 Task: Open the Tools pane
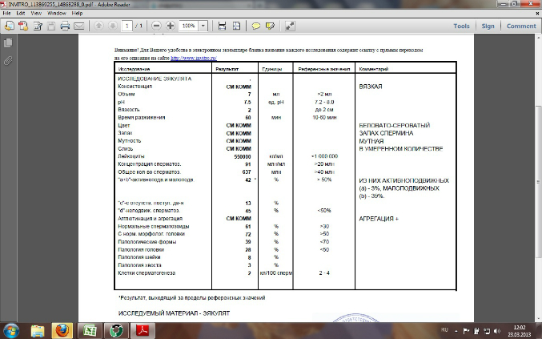[462, 26]
